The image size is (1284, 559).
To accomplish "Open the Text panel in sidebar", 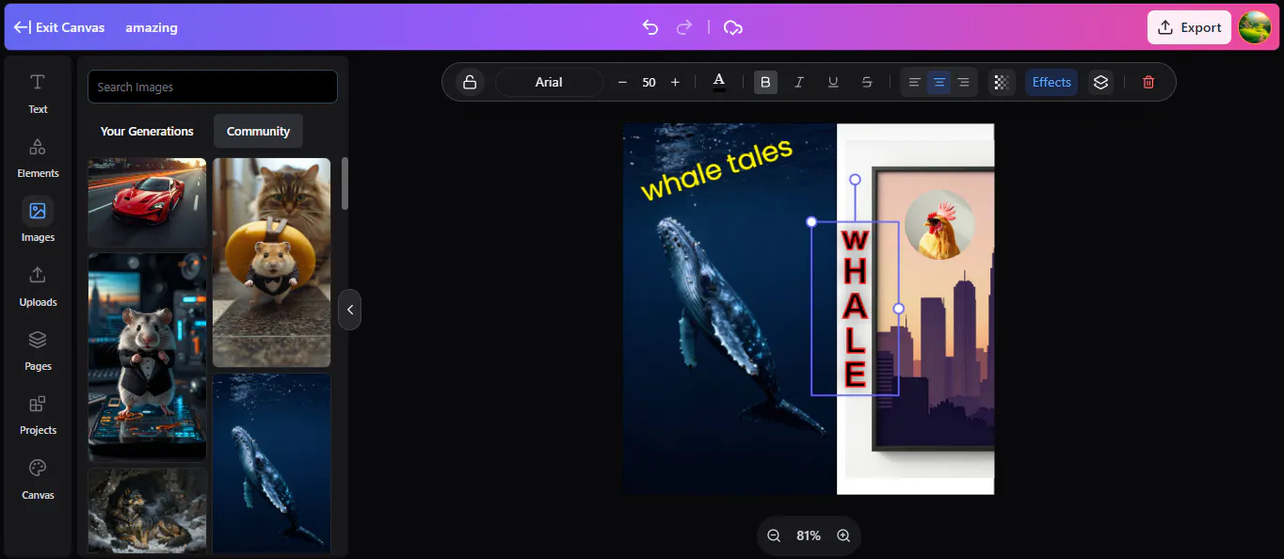I will [38, 93].
